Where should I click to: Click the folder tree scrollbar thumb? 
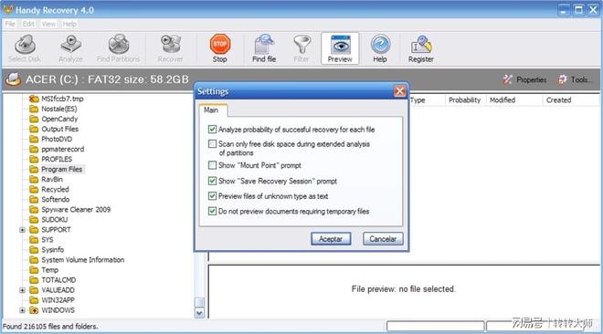pos(199,303)
